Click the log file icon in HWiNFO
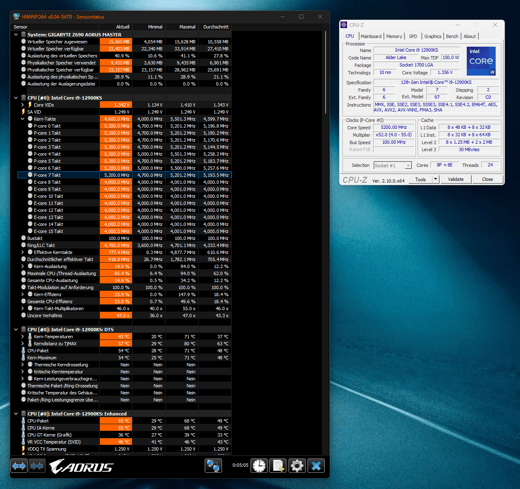The height and width of the screenshot is (489, 520). tap(278, 466)
